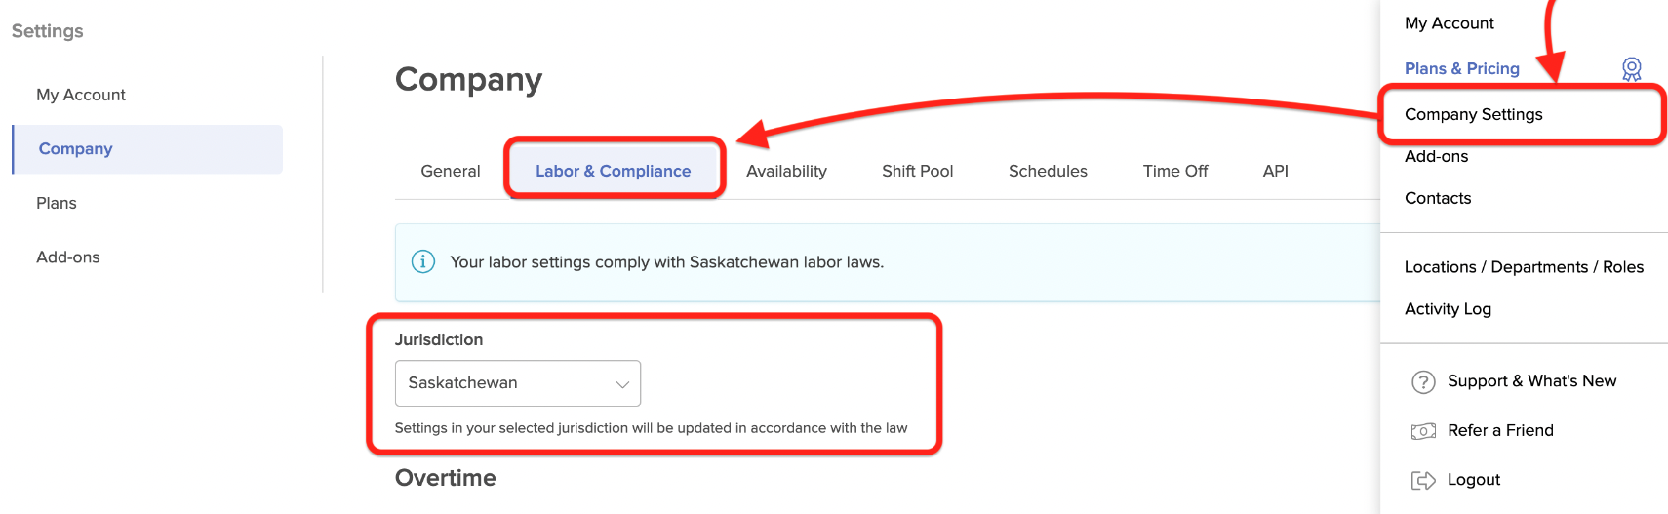Select My Account in the Settings sidebar
The height and width of the screenshot is (514, 1668).
[x=81, y=95]
